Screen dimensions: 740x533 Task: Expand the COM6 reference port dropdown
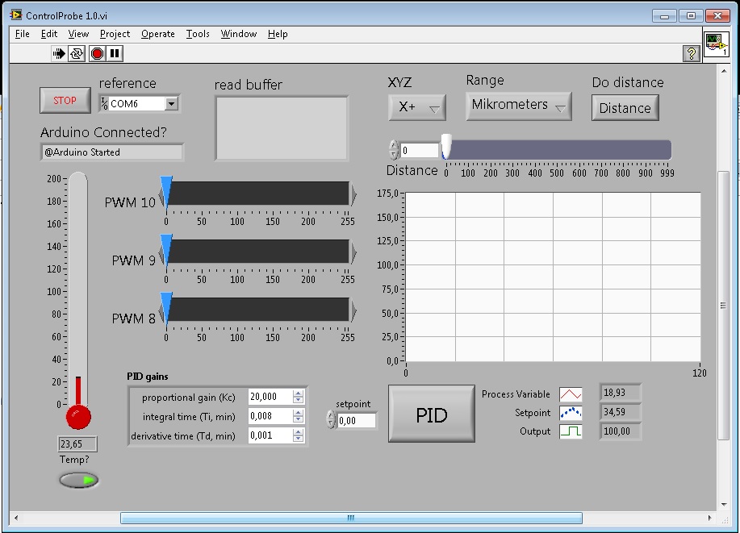pos(171,104)
